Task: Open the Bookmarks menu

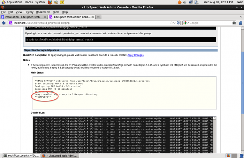Action: (43, 12)
